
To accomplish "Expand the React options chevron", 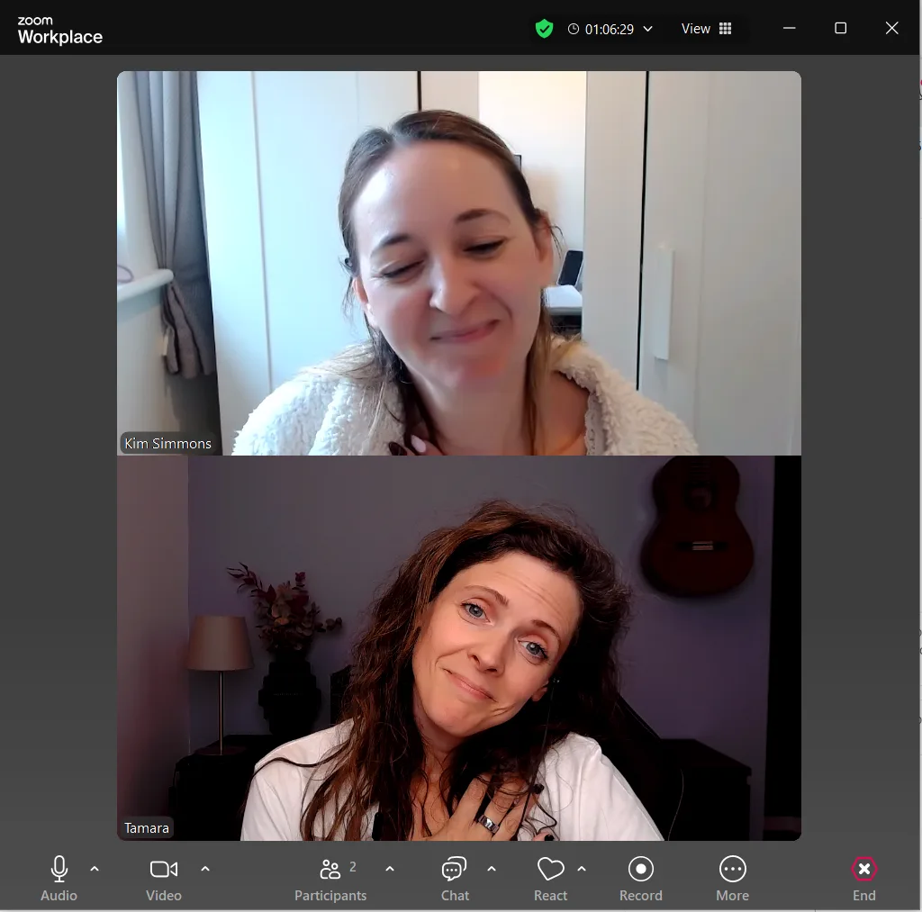I will (582, 869).
